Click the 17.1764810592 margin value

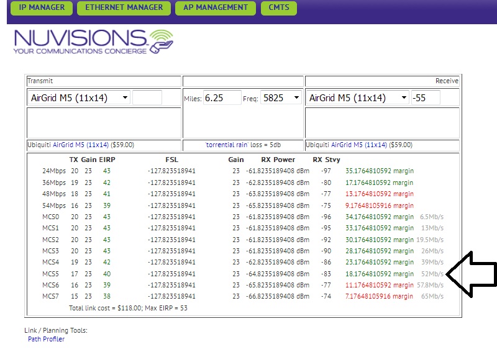380,183
